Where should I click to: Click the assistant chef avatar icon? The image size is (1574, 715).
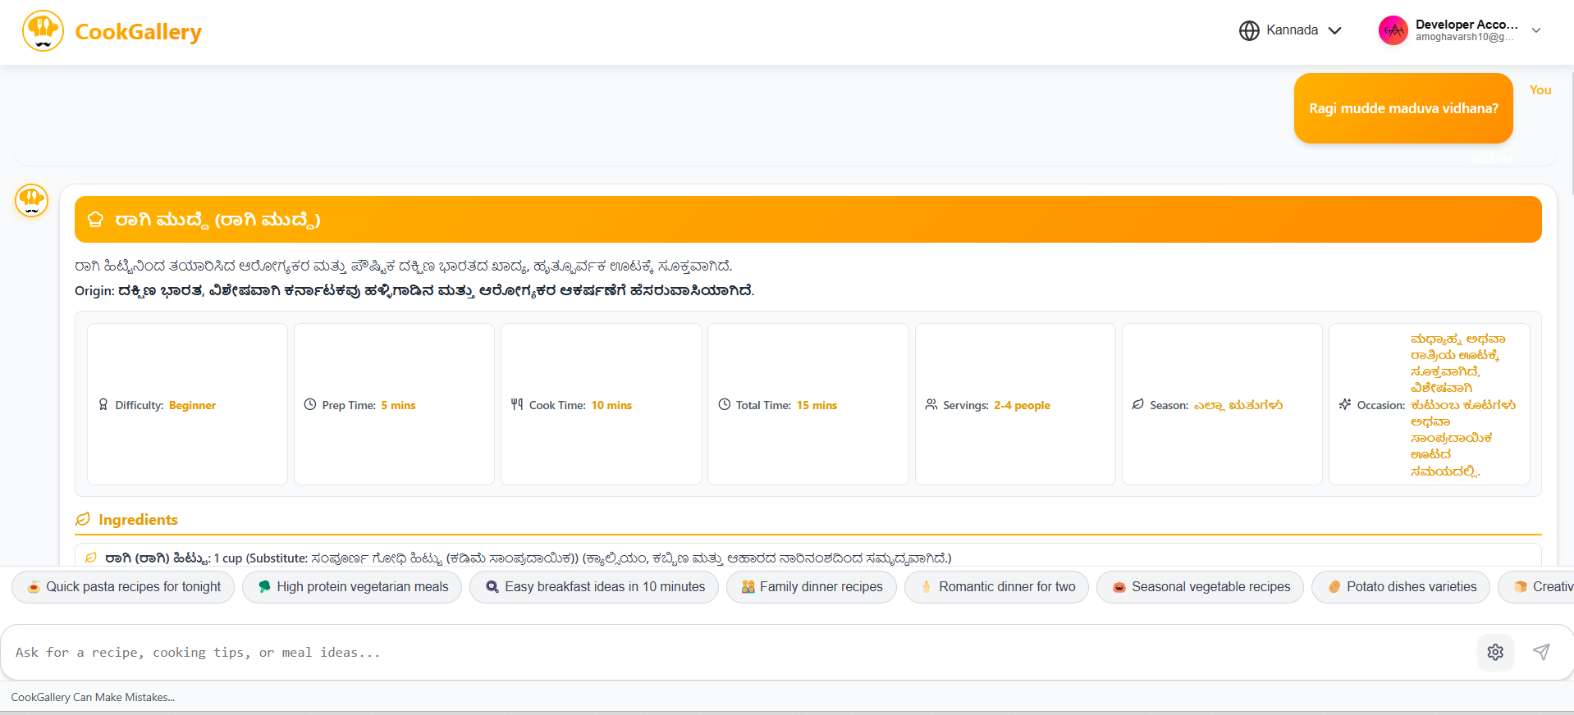[x=32, y=200]
